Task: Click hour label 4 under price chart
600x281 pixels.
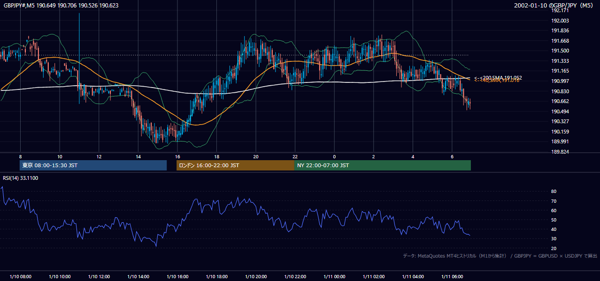Action: coord(413,156)
